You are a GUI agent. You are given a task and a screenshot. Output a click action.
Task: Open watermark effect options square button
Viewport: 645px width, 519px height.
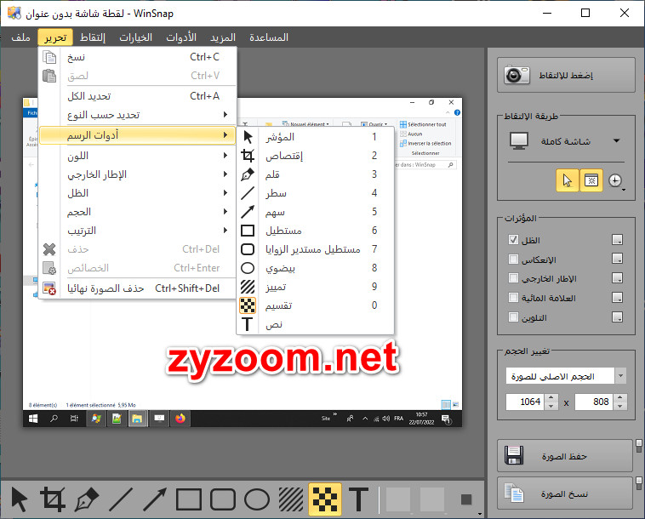pos(617,297)
